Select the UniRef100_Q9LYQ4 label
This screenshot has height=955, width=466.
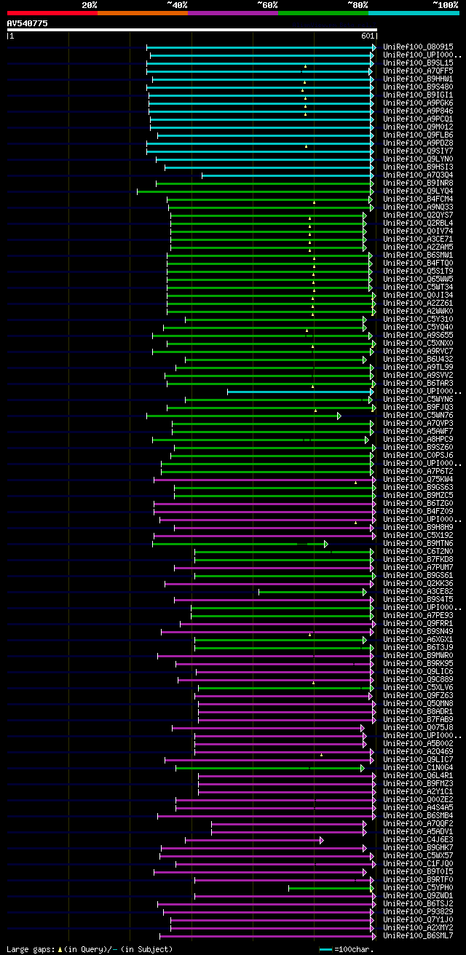(x=418, y=191)
